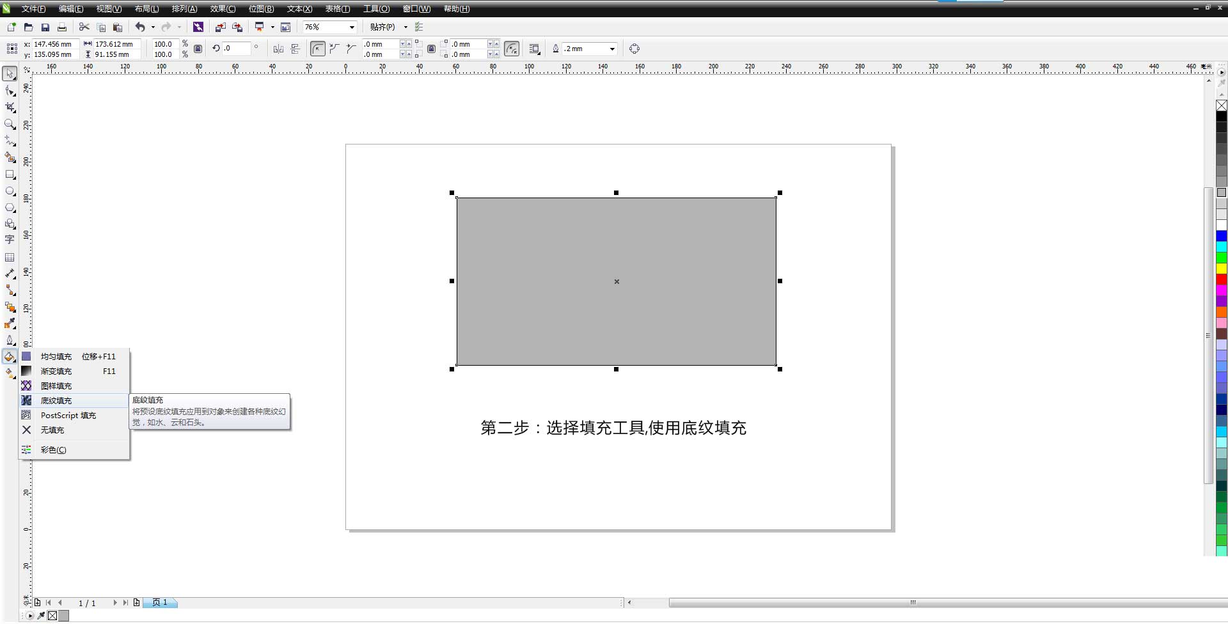This screenshot has width=1228, height=624.
Task: Click the Import icon in the toolbar
Action: 220,27
